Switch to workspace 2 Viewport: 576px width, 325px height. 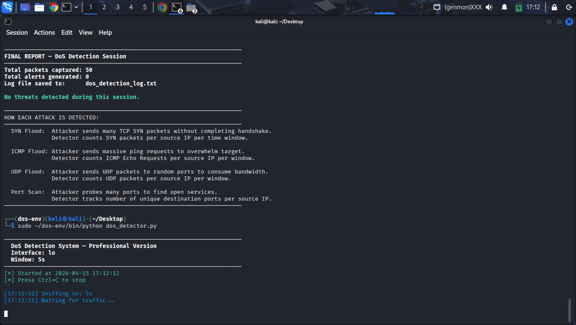104,7
